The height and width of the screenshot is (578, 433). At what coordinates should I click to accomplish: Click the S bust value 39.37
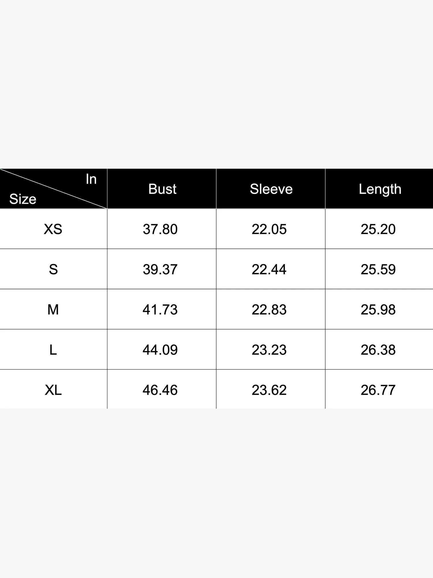(x=160, y=269)
